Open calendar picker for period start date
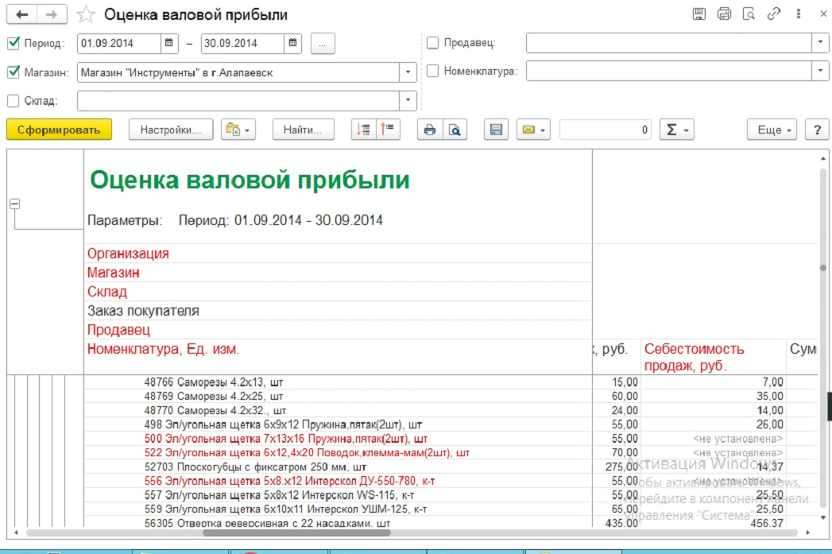832x554 pixels. [x=169, y=43]
